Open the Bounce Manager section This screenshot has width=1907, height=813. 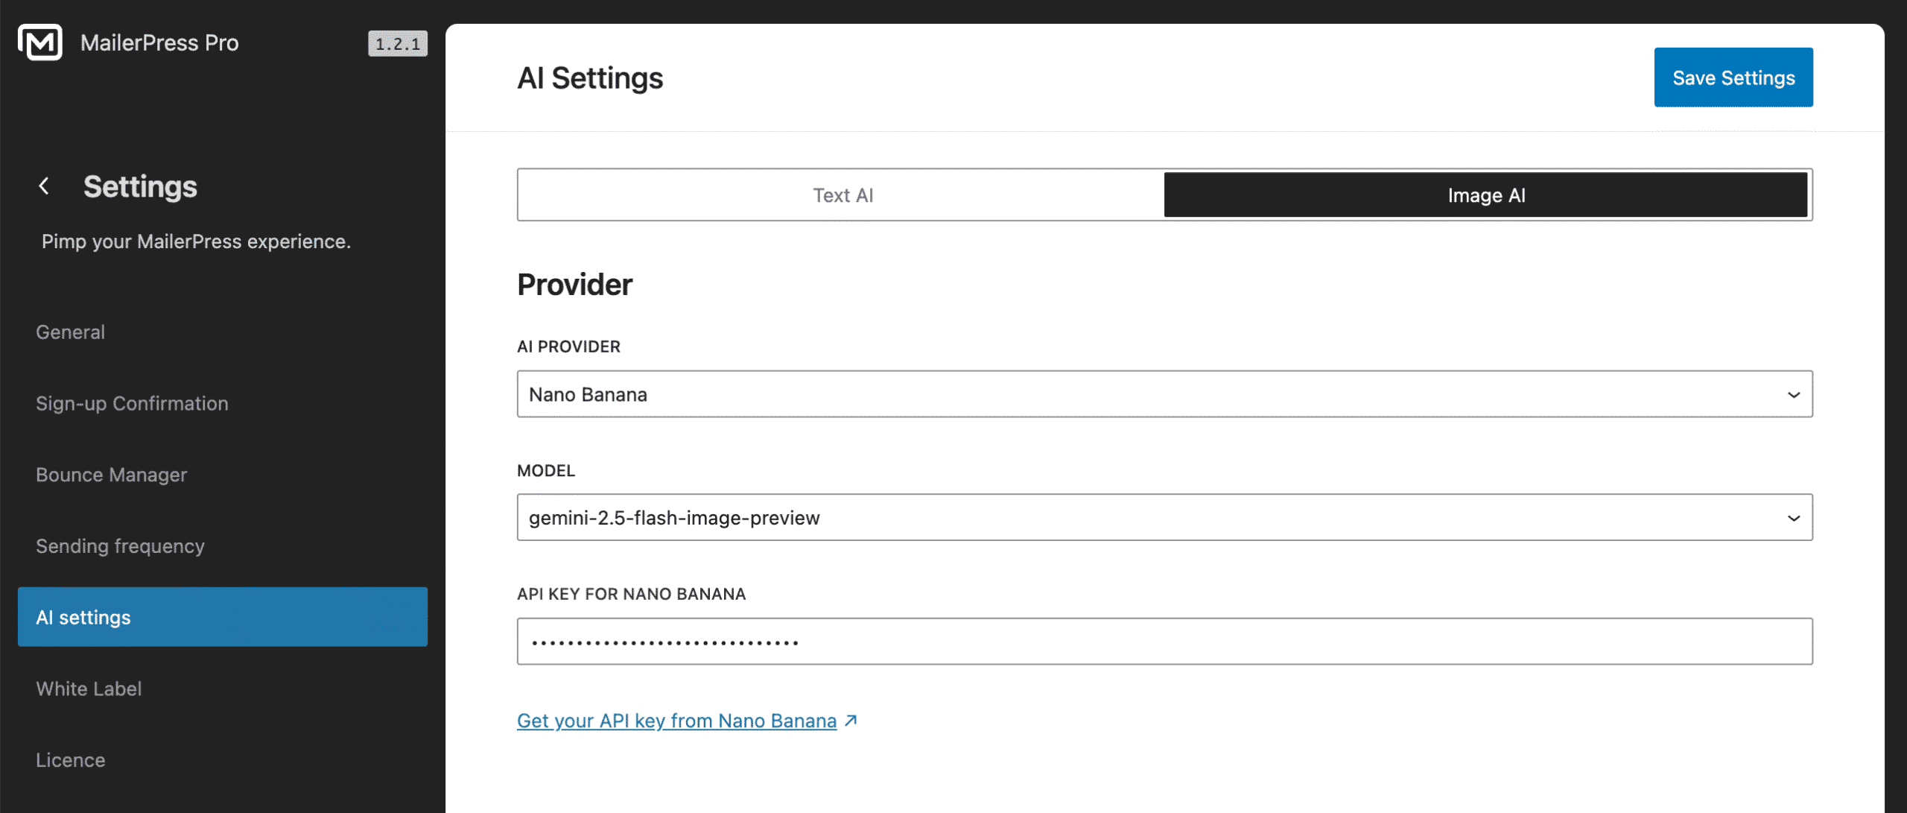[110, 475]
